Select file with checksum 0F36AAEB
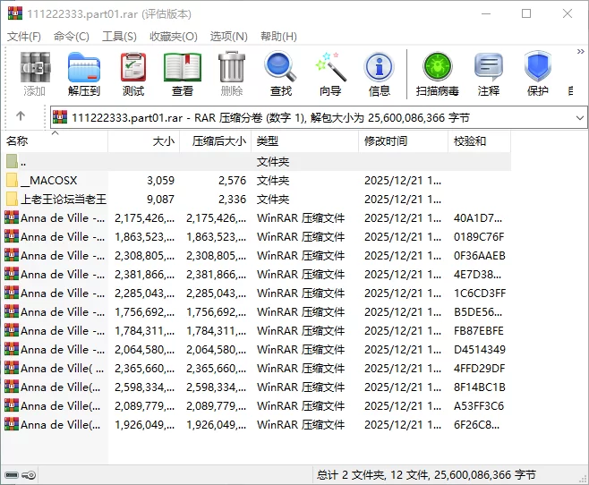Screen dimensions: 589x485 tap(257, 256)
